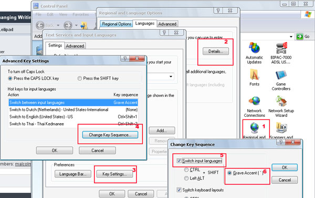The image size is (315, 198).
Task: Click the help button in Regional and Language Options
Action: tap(218, 10)
